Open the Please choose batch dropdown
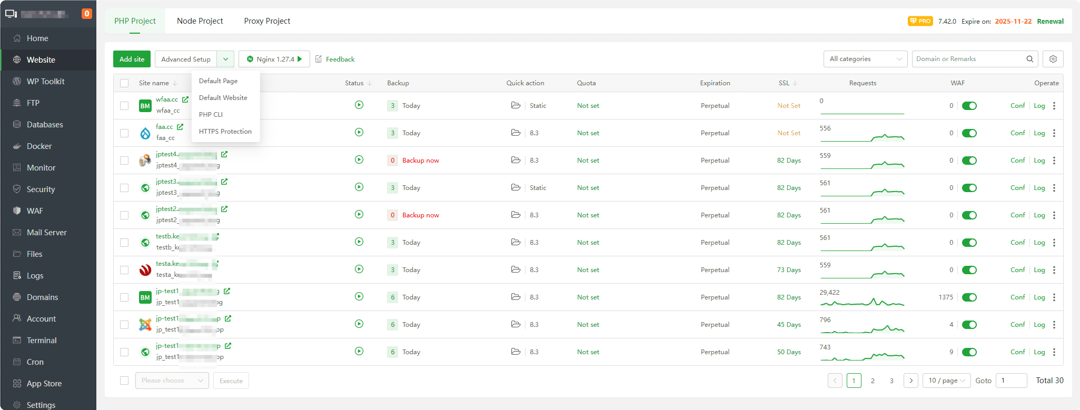This screenshot has width=1080, height=410. coord(172,381)
